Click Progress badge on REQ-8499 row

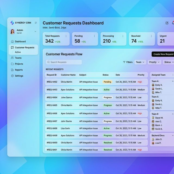point(108,135)
